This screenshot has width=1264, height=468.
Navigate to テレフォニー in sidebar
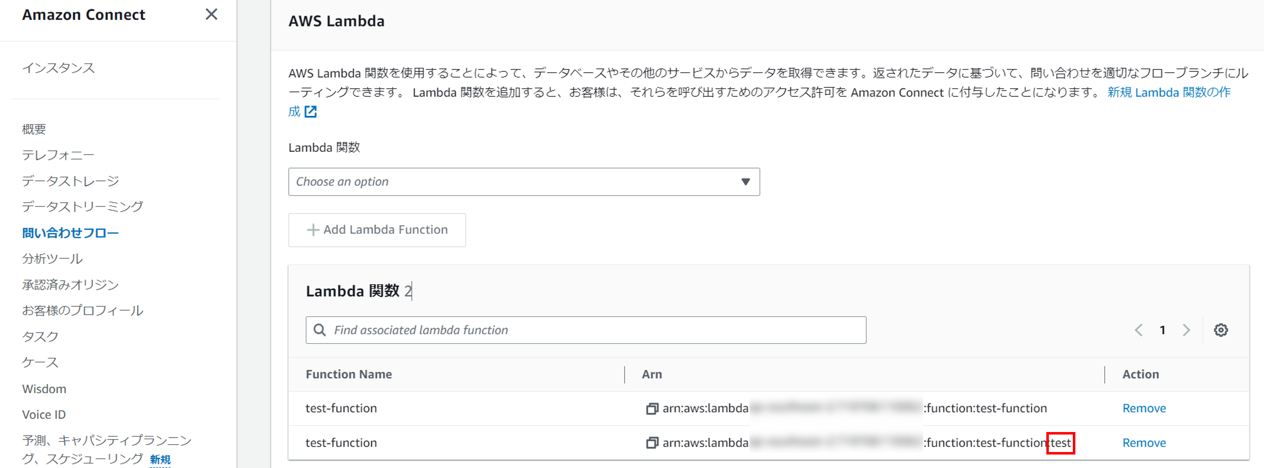click(58, 155)
